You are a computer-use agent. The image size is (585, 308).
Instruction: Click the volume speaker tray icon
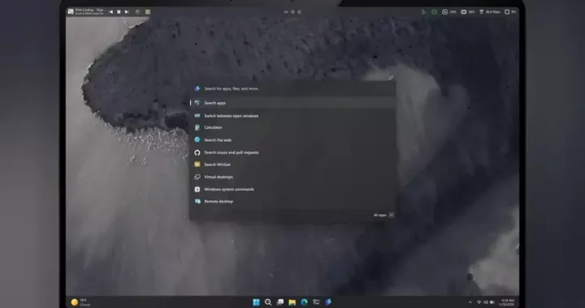point(486,302)
